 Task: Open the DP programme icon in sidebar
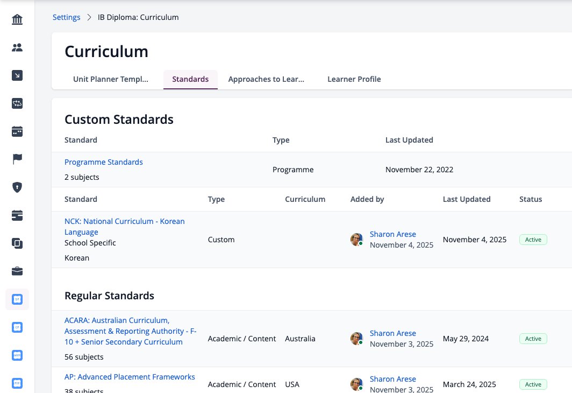coord(17,299)
